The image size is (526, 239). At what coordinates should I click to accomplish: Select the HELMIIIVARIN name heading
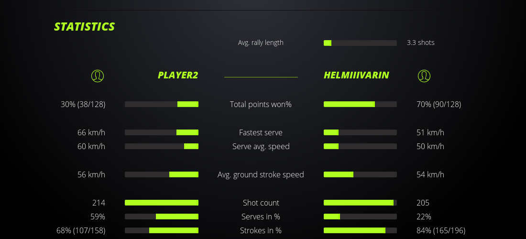pos(356,75)
